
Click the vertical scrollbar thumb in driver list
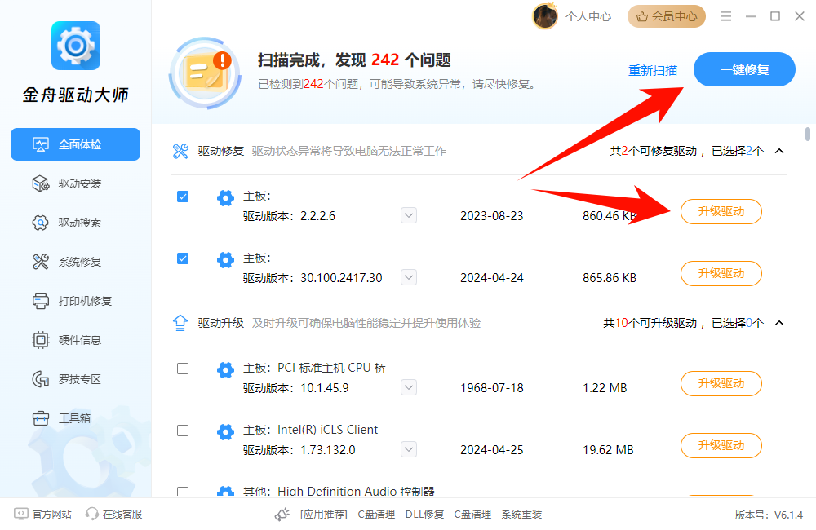click(x=808, y=135)
